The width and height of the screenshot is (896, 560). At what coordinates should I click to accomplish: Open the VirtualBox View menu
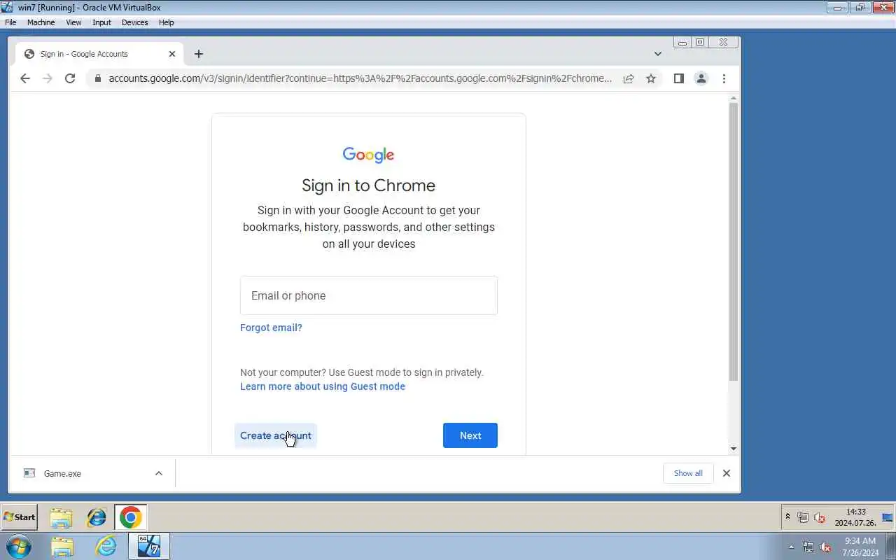73,22
